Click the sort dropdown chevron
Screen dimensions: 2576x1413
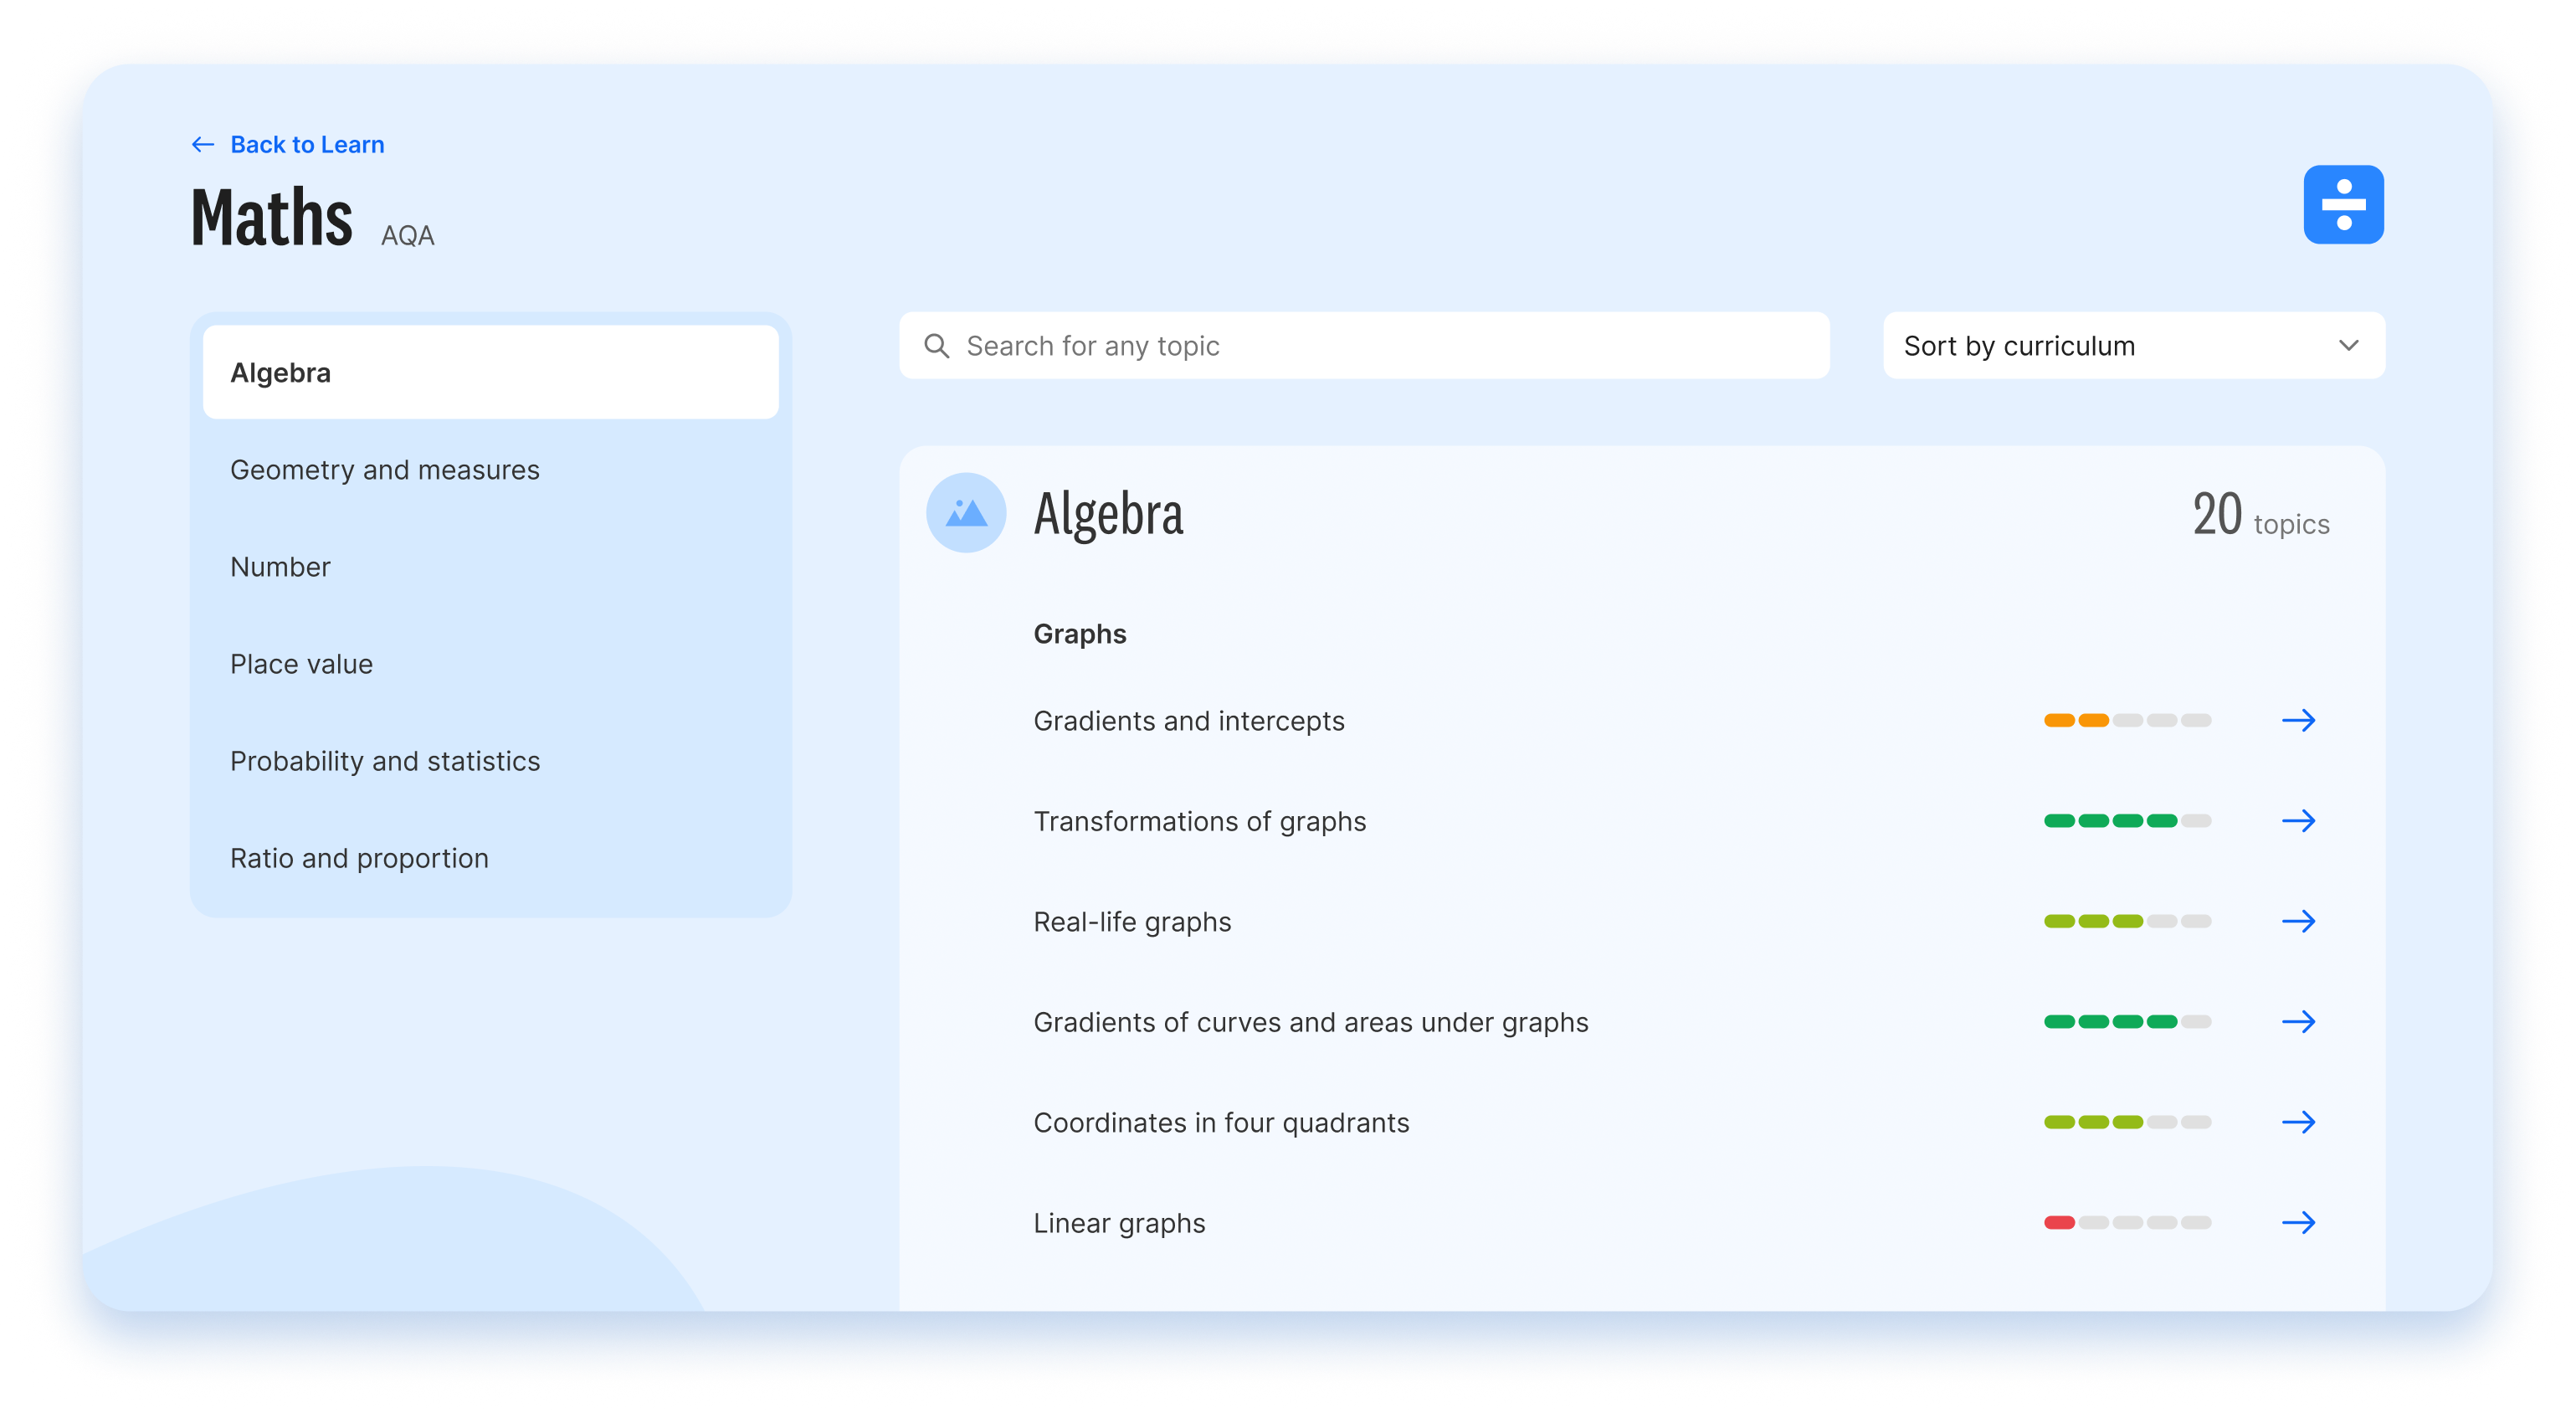2348,346
